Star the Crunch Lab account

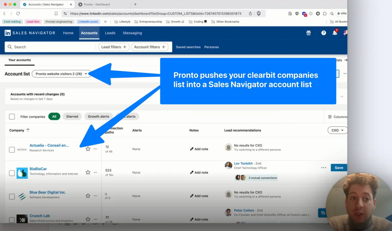(x=88, y=219)
